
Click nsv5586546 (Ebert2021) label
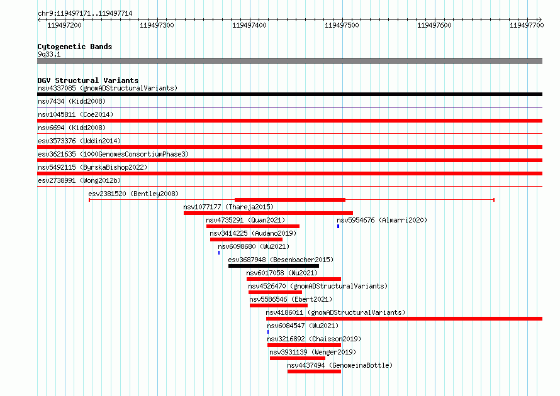(x=291, y=299)
